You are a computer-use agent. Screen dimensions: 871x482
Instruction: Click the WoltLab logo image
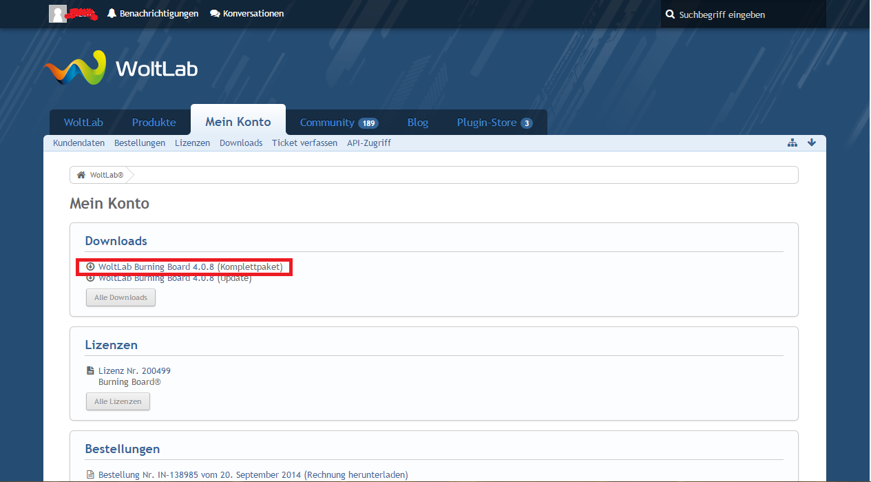120,68
